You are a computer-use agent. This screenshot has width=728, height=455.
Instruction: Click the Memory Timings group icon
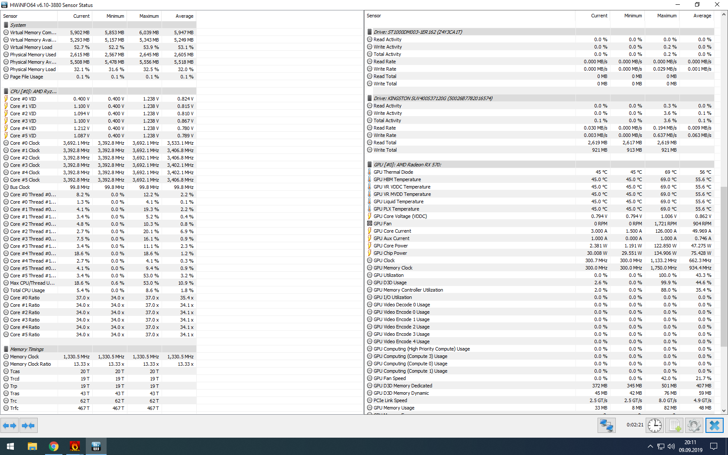pos(6,349)
